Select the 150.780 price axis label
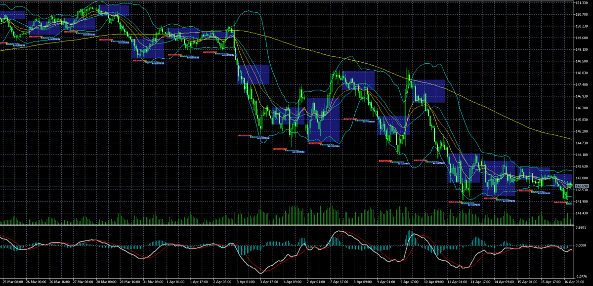Viewport: 593px width, 286px height. click(x=582, y=14)
